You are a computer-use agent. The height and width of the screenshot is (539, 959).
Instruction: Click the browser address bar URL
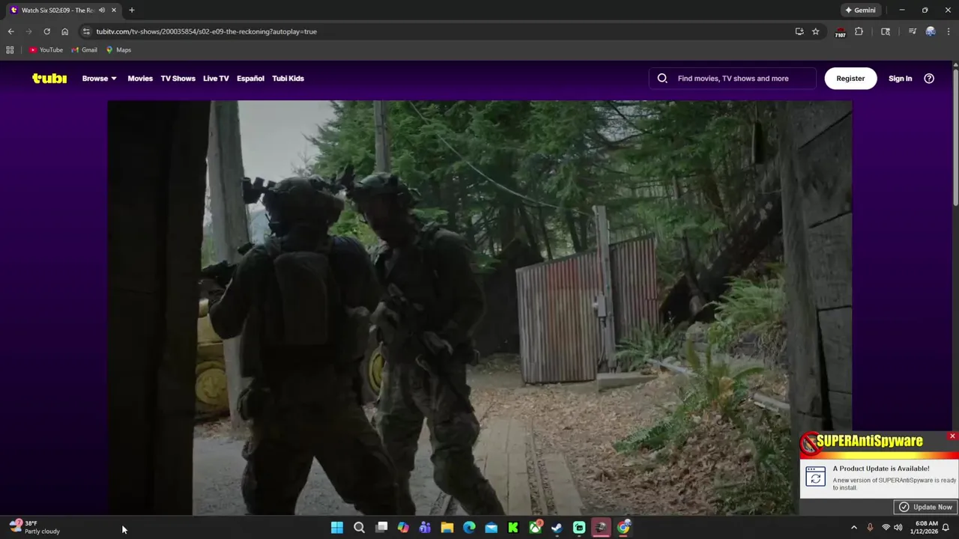206,31
